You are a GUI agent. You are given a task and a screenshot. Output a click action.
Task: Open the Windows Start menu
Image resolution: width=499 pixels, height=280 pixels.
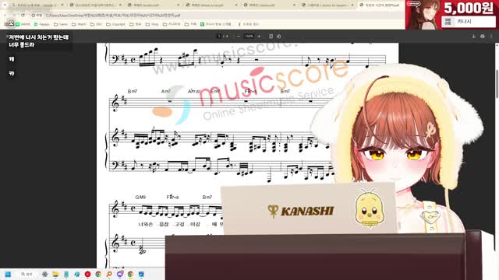pos(8,274)
